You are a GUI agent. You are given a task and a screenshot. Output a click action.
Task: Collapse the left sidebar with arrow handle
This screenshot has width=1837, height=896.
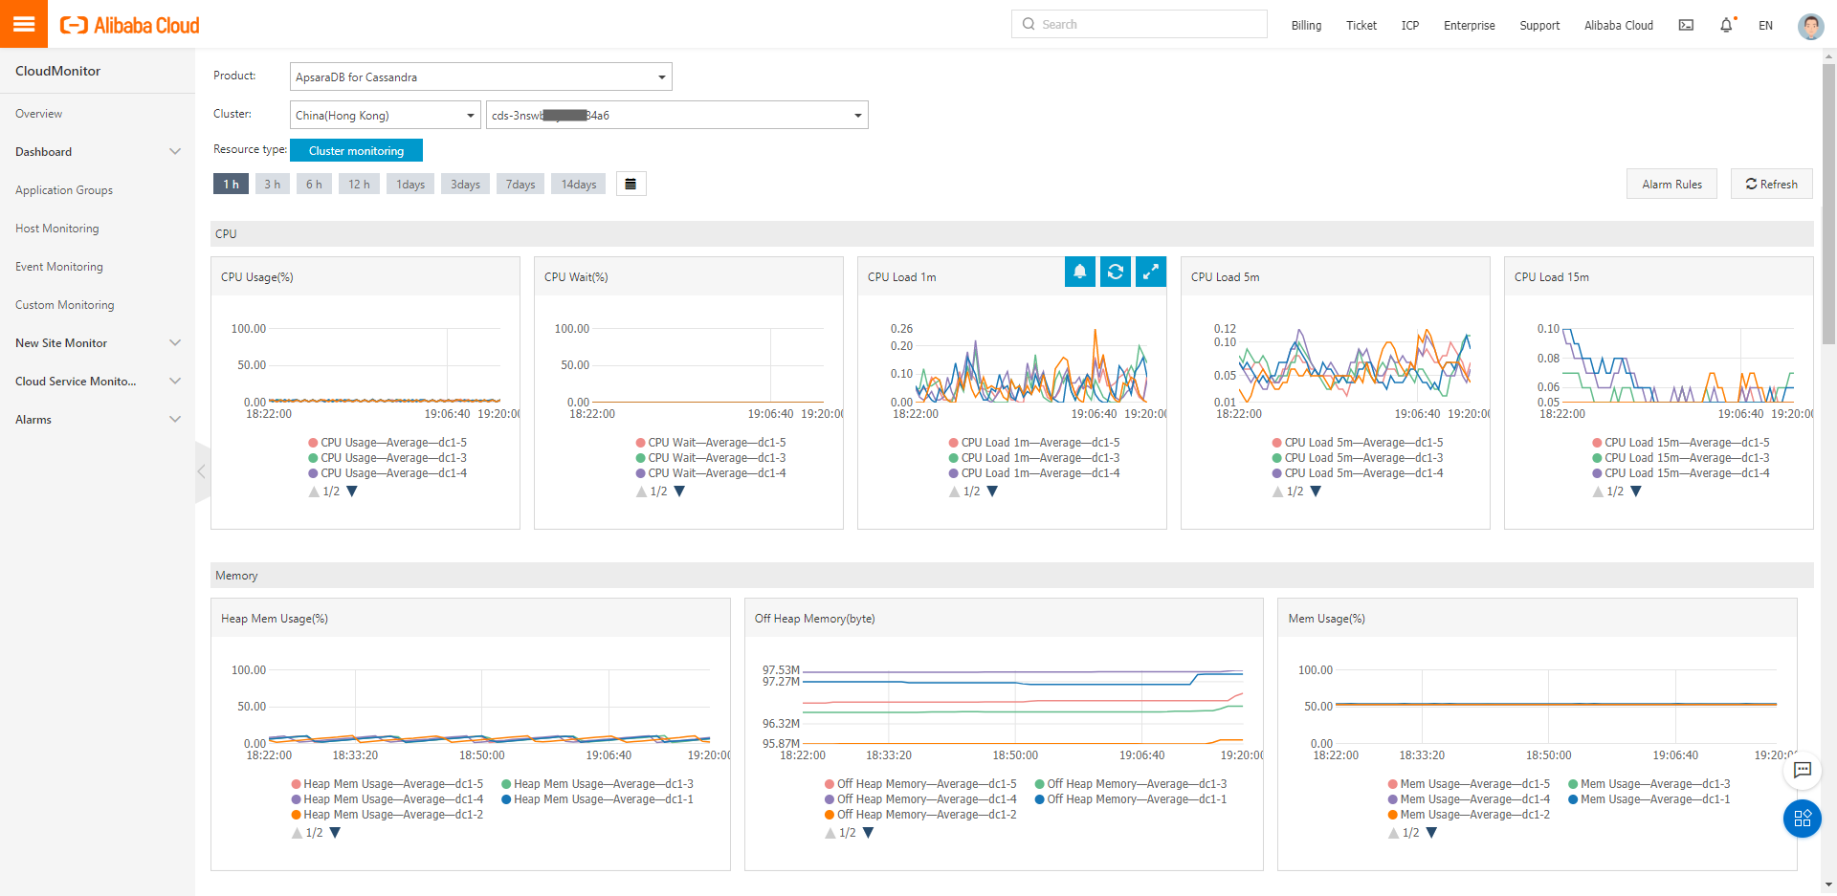pyautogui.click(x=202, y=471)
